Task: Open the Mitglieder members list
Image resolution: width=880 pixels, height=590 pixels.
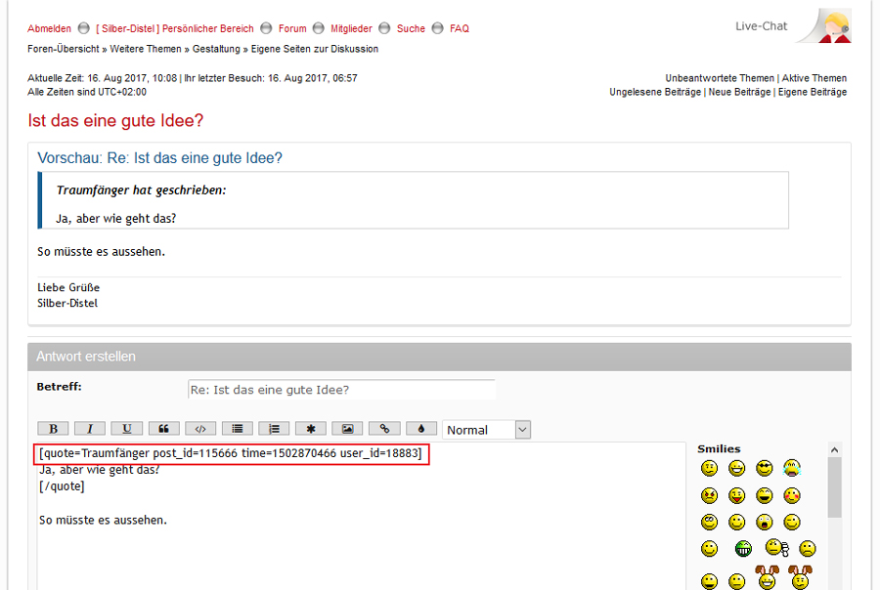Action: pyautogui.click(x=351, y=28)
